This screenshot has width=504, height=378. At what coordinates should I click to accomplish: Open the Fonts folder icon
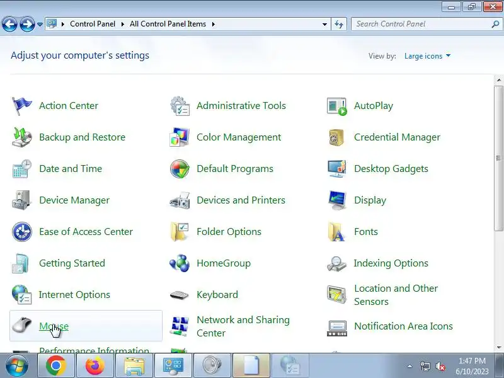click(336, 232)
